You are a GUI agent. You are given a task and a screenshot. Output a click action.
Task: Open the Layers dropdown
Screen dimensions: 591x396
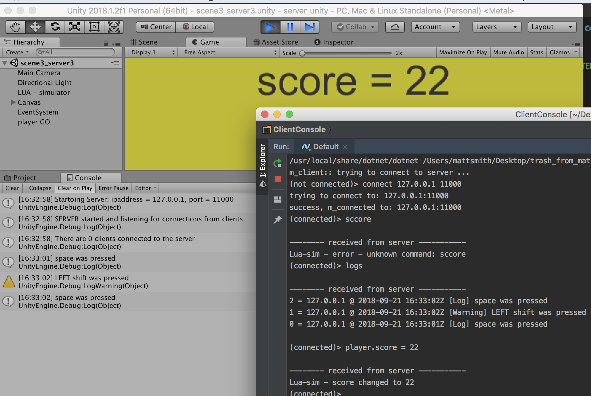click(x=496, y=27)
